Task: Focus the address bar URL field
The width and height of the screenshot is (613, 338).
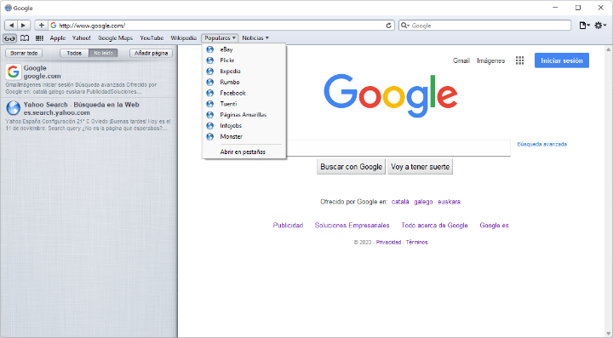Action: pyautogui.click(x=221, y=26)
